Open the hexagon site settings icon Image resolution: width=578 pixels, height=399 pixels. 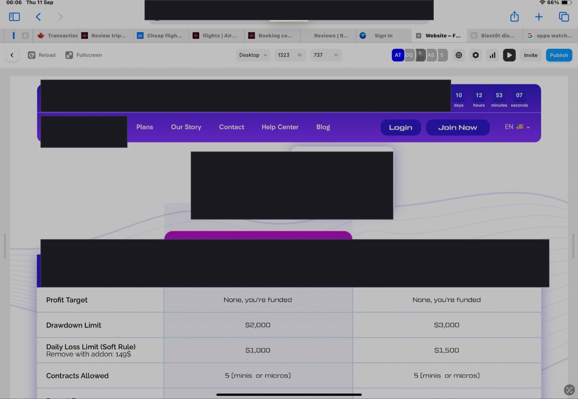click(x=476, y=55)
